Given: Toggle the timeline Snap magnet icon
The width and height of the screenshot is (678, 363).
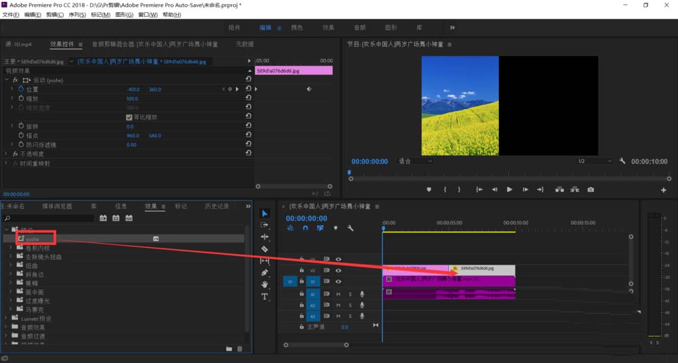Looking at the screenshot, I should click(305, 228).
